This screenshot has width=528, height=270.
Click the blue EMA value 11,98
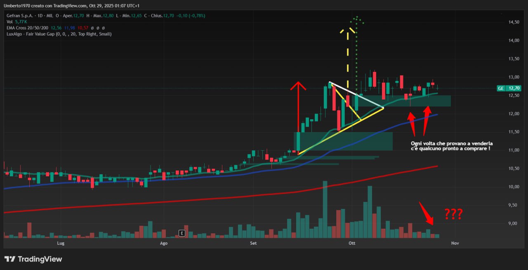click(71, 28)
